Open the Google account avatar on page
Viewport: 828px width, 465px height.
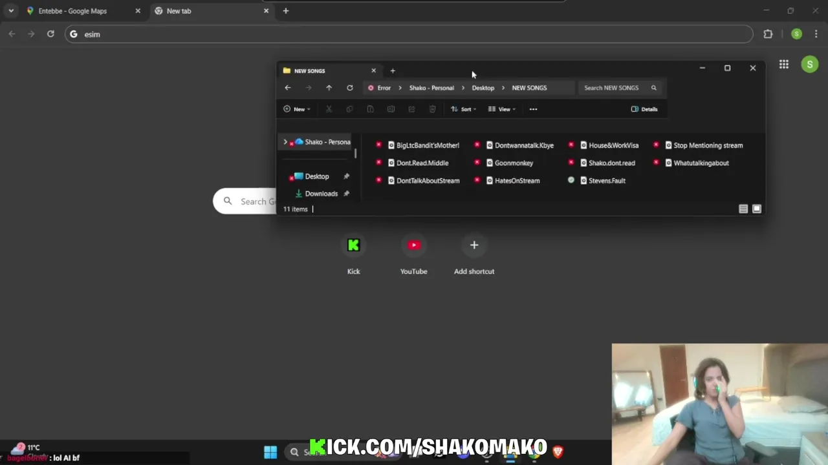[x=809, y=64]
